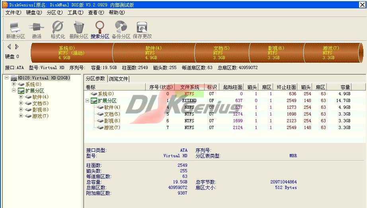The image size is (367, 208).
Task: Select 系统(0) segment in disk bar
Action: pos(72,53)
